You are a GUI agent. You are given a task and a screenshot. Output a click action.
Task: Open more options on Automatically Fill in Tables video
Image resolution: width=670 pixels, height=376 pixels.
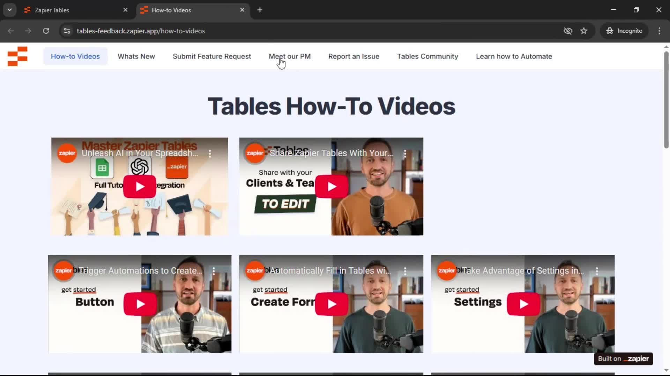pos(405,271)
